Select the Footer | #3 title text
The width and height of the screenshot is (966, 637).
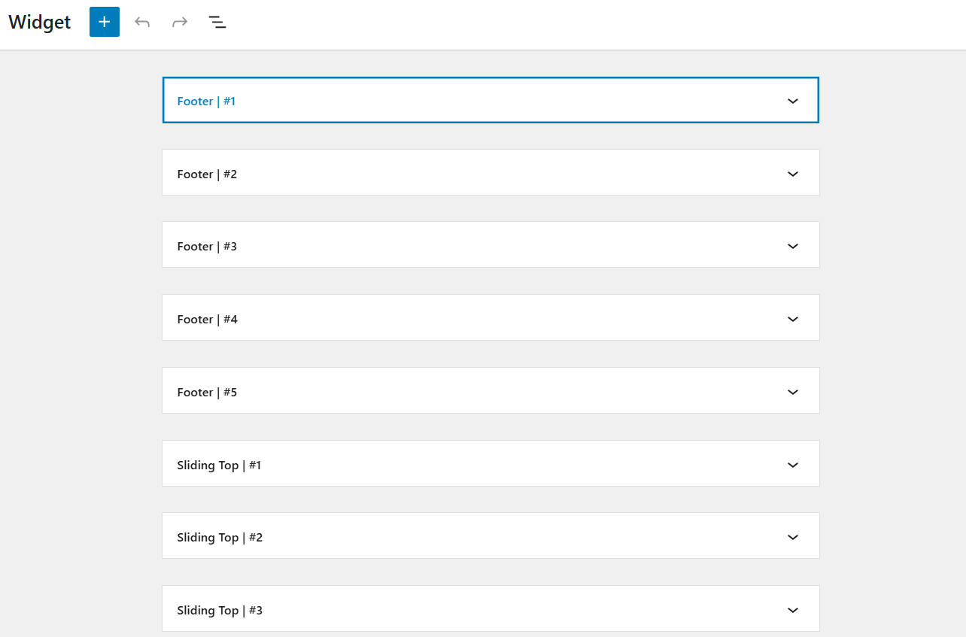207,246
